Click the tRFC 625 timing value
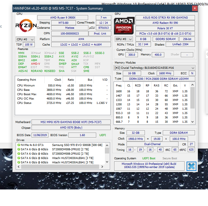Viewport: 208px width, 206px height. 191,150
